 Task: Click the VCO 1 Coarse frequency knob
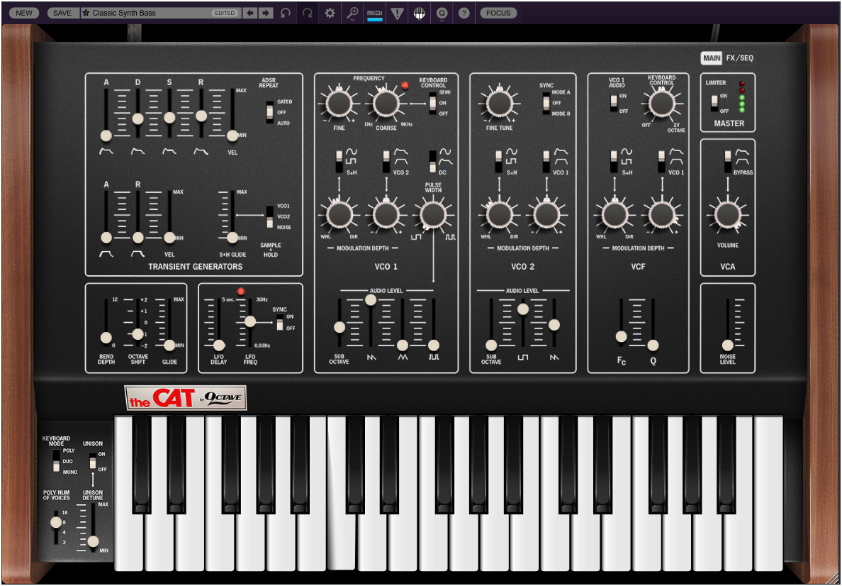(x=385, y=103)
